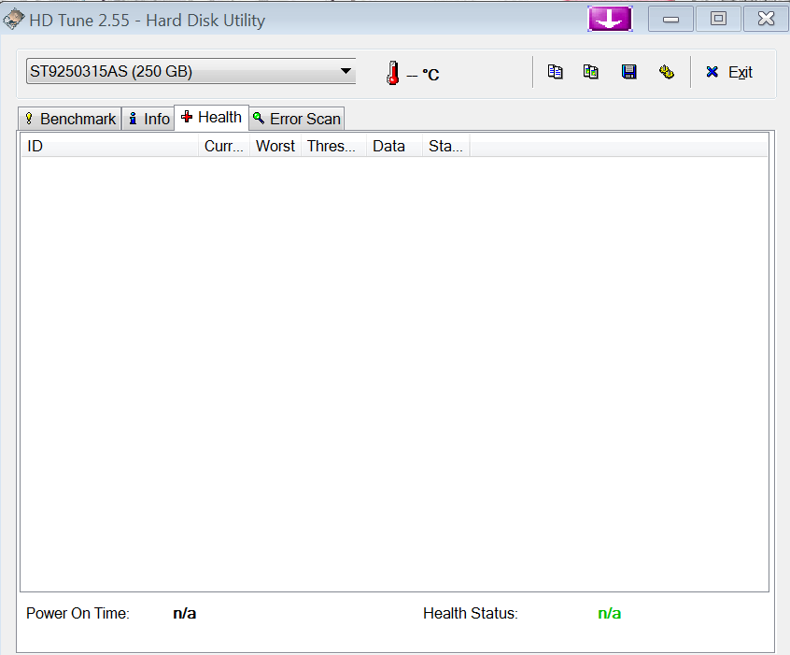Close the HD Tune window
The image size is (790, 655).
tap(766, 20)
